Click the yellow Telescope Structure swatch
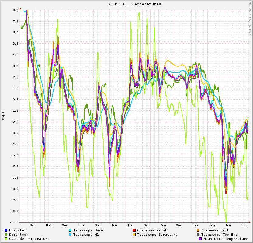The width and height of the screenshot is (253, 243). tap(134, 235)
